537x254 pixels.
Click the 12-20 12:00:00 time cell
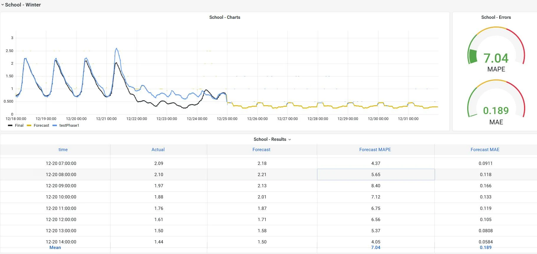click(x=61, y=220)
